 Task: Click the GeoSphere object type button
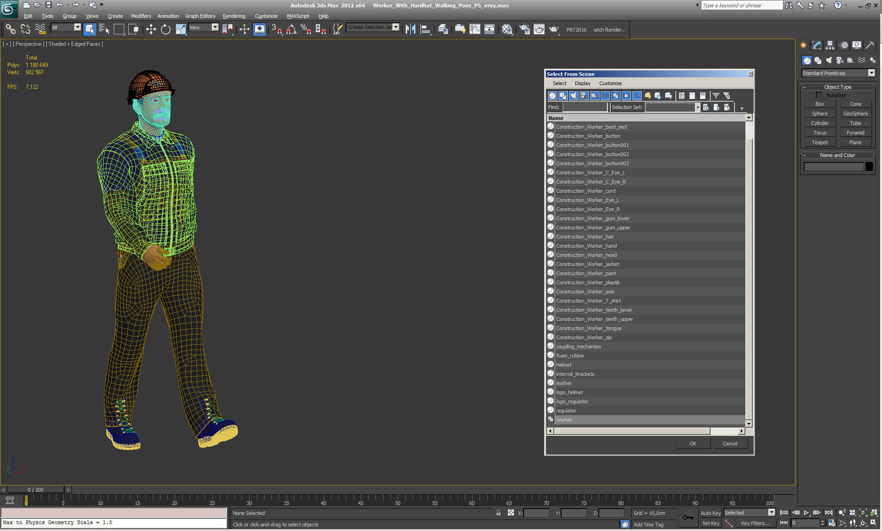point(855,114)
